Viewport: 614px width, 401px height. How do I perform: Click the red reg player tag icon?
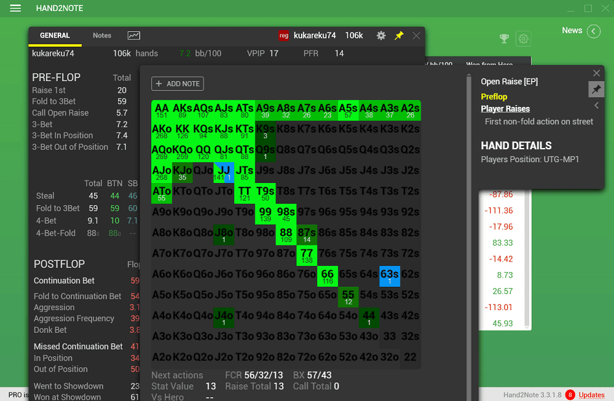[x=284, y=36]
